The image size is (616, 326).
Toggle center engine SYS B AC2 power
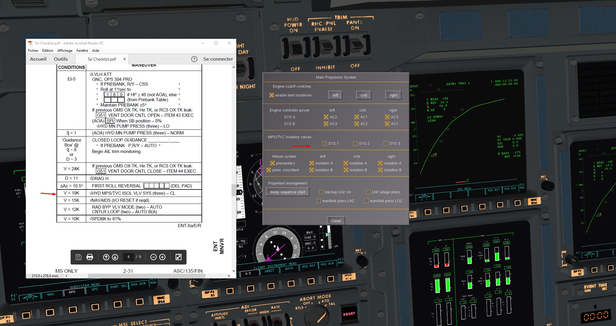[357, 124]
